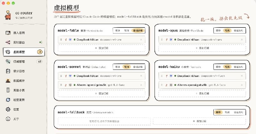Open the 接入指南 book icon in sidebar
This screenshot has height=134, width=256.
(x=8, y=33)
